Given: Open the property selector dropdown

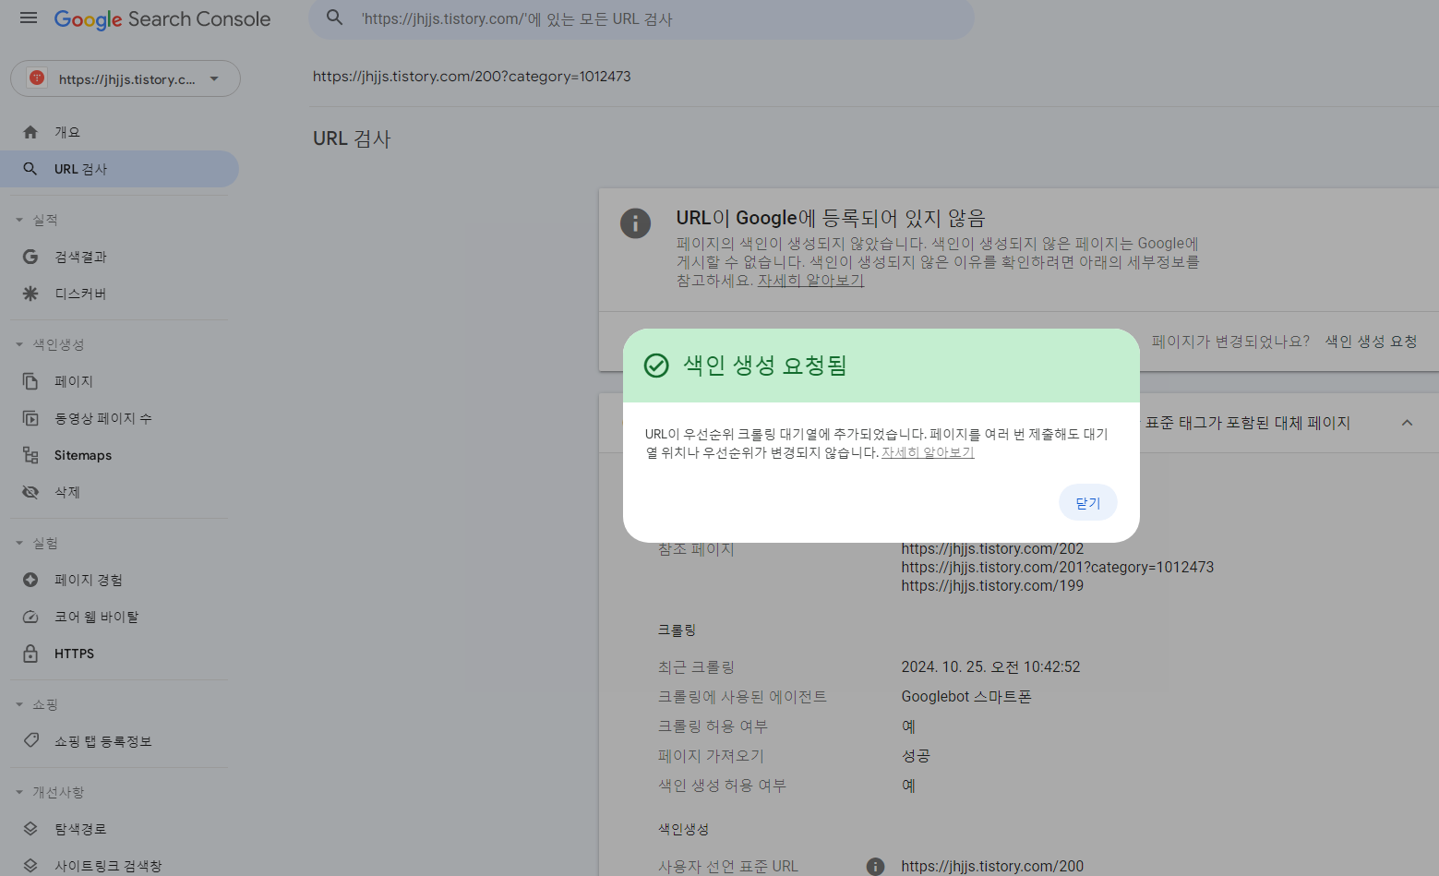Looking at the screenshot, I should (126, 78).
